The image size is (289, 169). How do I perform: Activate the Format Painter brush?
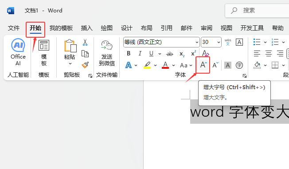[x=85, y=65]
